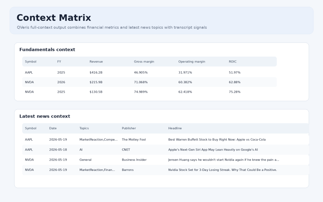Select the 60.382% operating margin cell
Viewport: 323px width, 202px height.
(185, 82)
